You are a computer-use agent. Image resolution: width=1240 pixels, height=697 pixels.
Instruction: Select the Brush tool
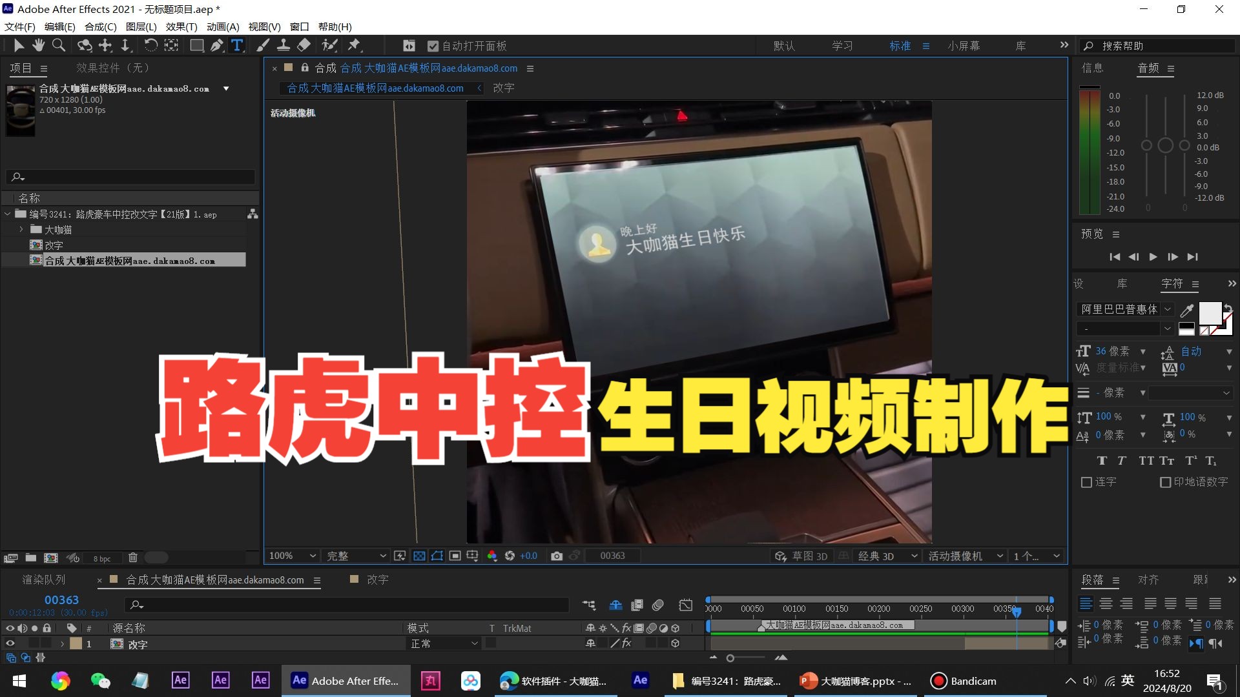(x=263, y=45)
